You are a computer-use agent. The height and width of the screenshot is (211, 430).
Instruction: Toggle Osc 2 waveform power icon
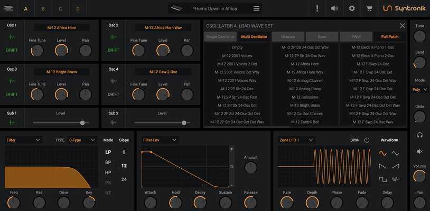(x=113, y=37)
